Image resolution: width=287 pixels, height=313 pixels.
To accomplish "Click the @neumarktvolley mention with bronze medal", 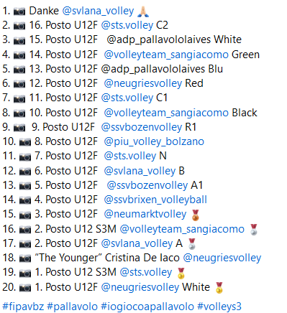I will tap(145, 214).
